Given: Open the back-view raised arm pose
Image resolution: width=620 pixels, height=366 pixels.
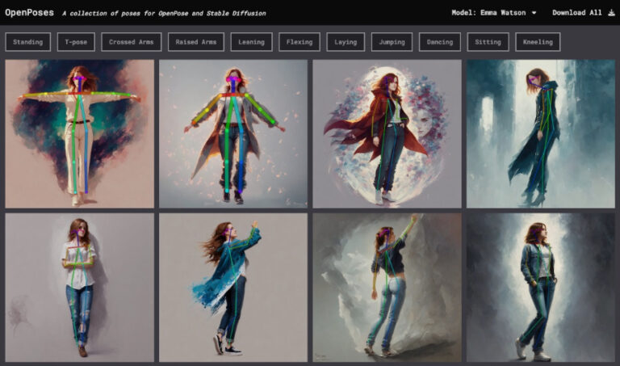Looking at the screenshot, I should 387,287.
